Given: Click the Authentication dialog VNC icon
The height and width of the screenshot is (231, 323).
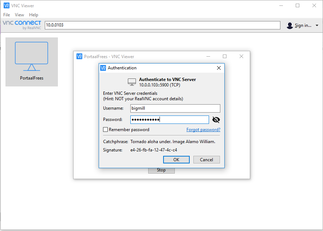Looking at the screenshot, I should (x=103, y=68).
